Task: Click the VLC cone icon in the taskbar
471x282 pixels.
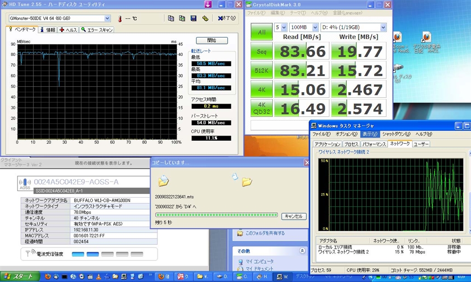Action: click(x=99, y=276)
